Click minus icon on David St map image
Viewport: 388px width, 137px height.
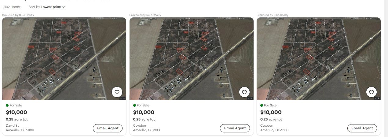pyautogui.click(x=121, y=98)
